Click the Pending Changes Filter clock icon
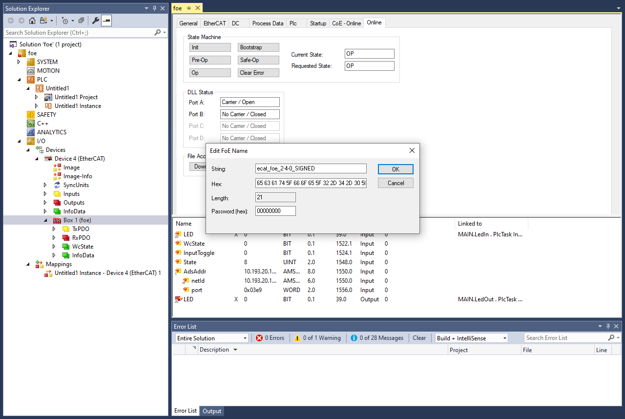625x419 pixels. coord(64,21)
